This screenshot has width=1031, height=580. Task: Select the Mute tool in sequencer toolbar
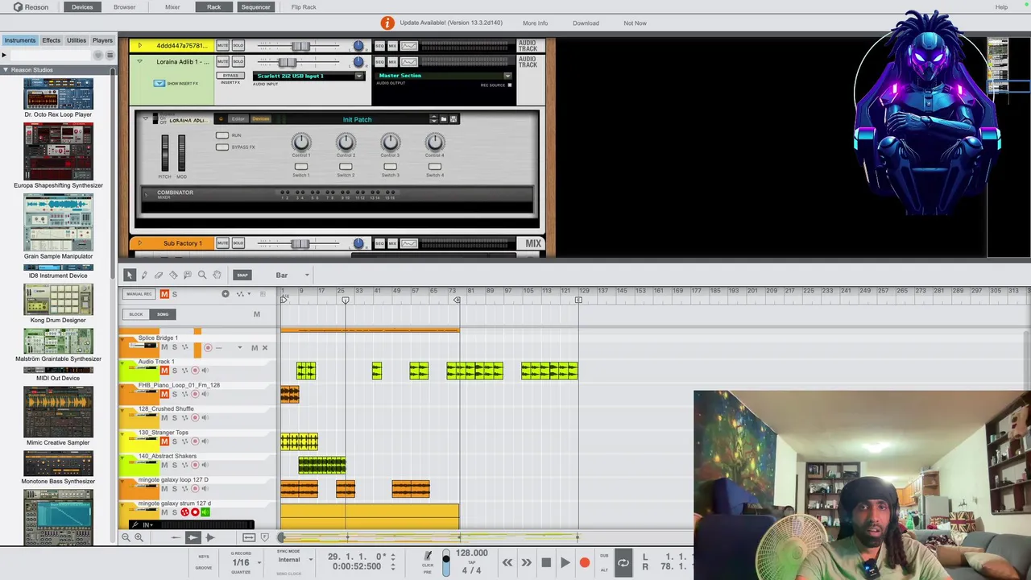coord(188,275)
